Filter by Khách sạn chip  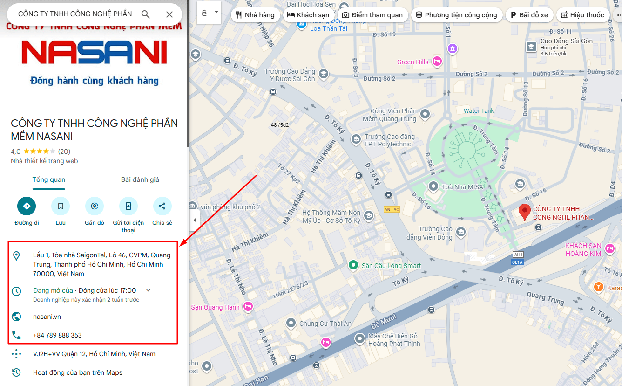pyautogui.click(x=308, y=15)
